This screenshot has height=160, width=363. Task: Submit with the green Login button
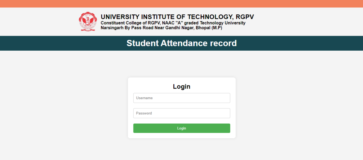coord(181,128)
